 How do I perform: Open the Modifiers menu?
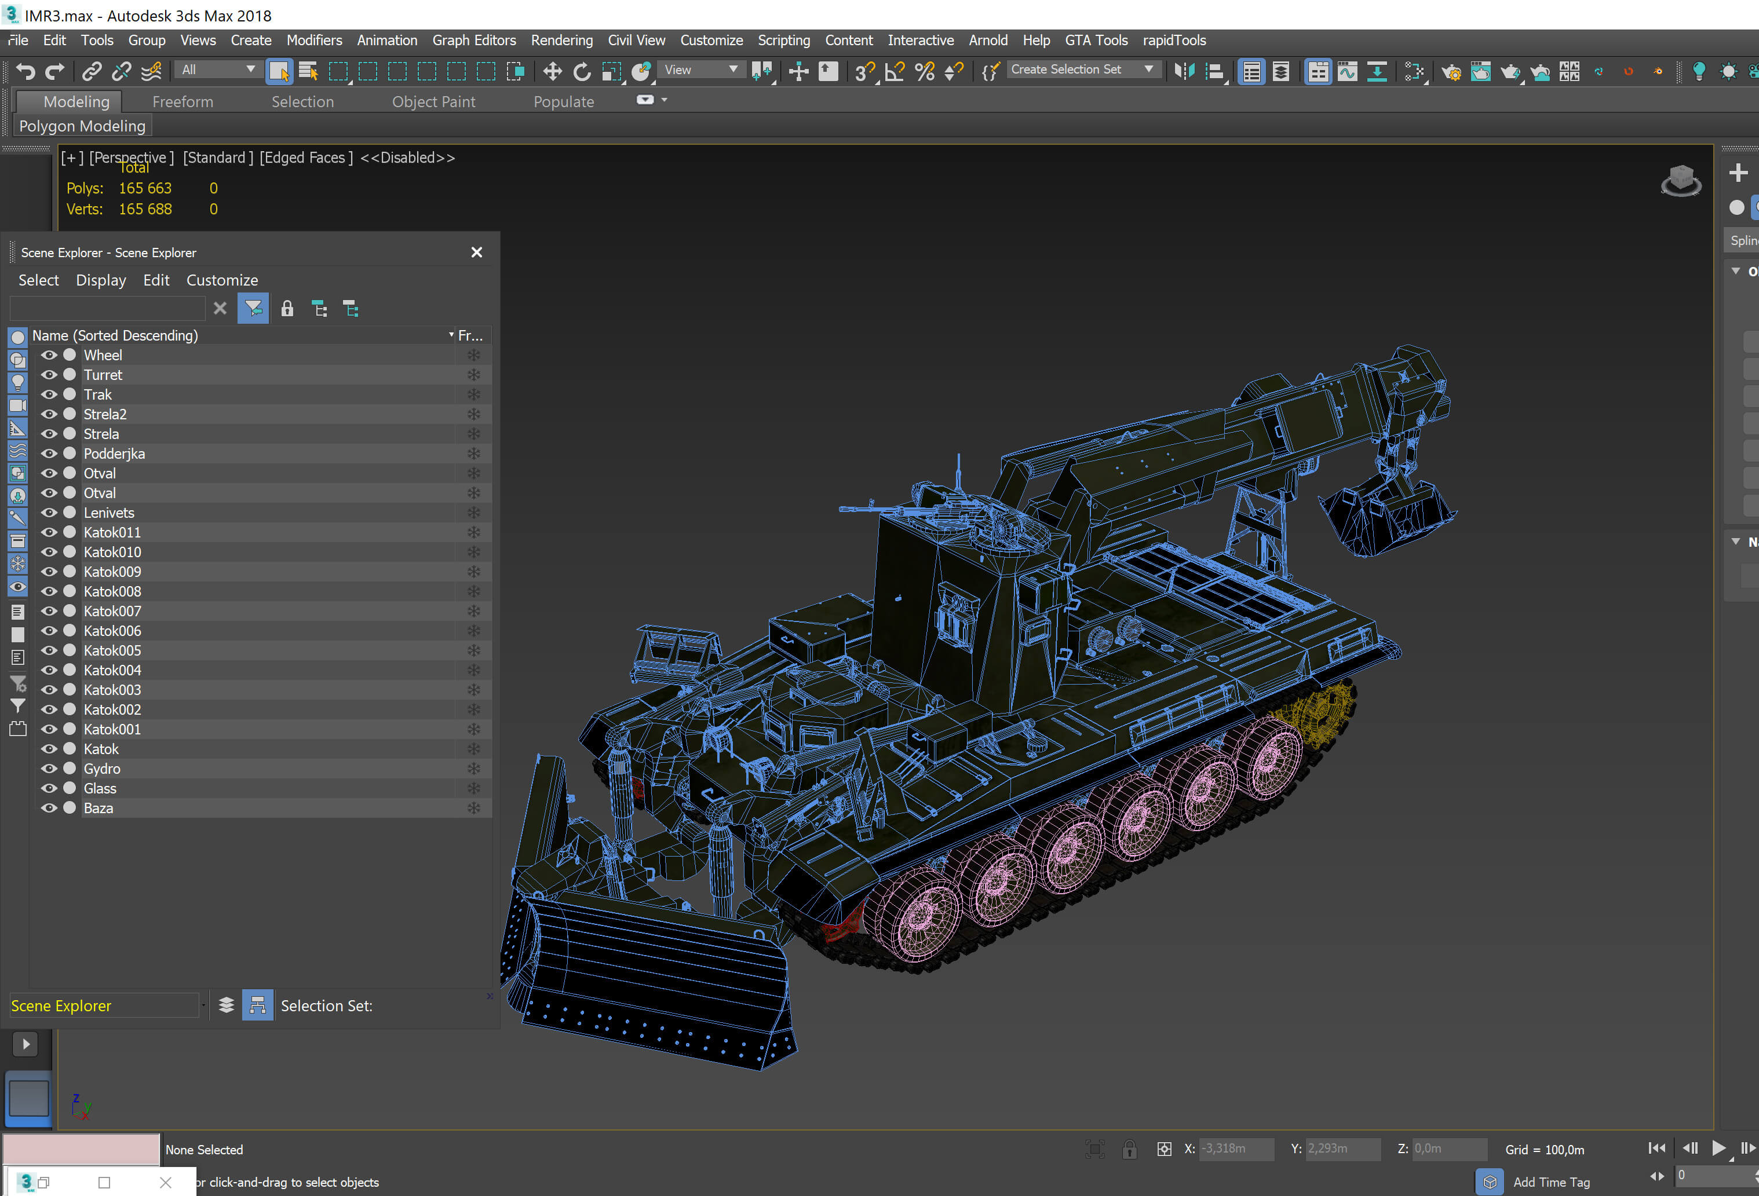314,40
